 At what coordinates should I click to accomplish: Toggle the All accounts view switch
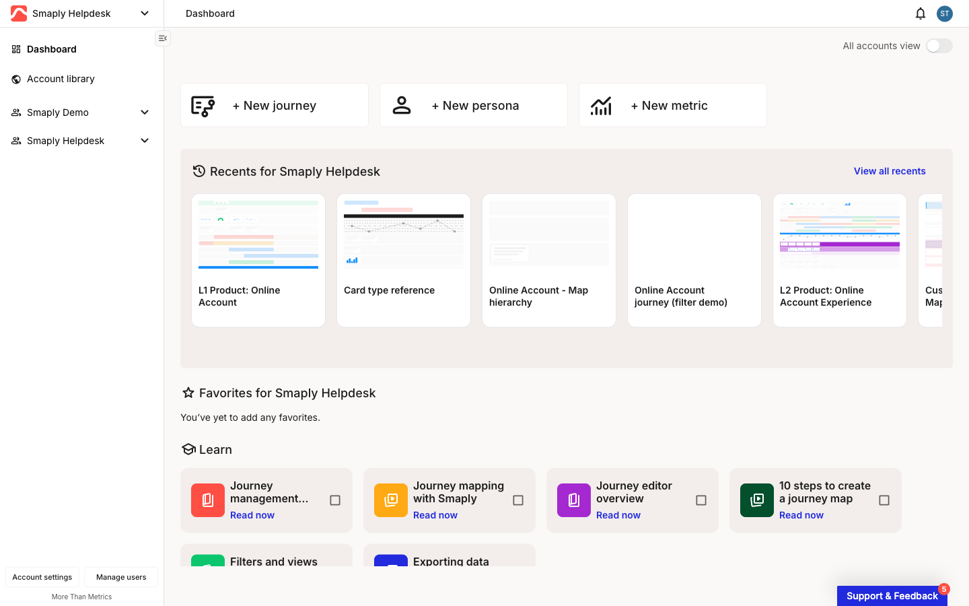[x=939, y=46]
